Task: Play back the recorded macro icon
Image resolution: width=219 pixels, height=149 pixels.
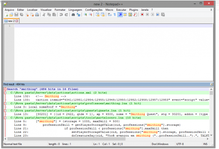Action: click(x=153, y=14)
